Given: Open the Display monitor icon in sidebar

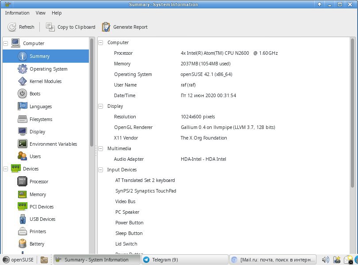Looking at the screenshot, I should [23, 132].
